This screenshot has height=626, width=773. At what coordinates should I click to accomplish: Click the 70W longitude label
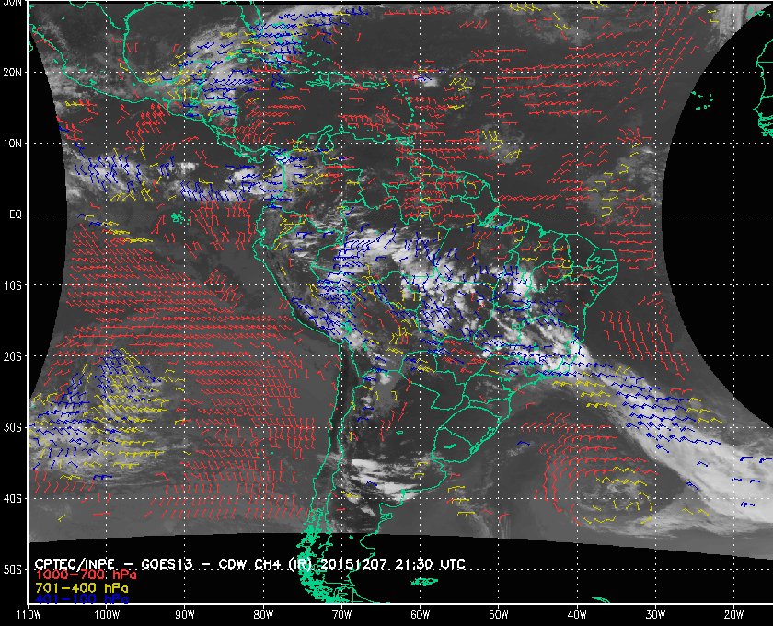[x=341, y=614]
